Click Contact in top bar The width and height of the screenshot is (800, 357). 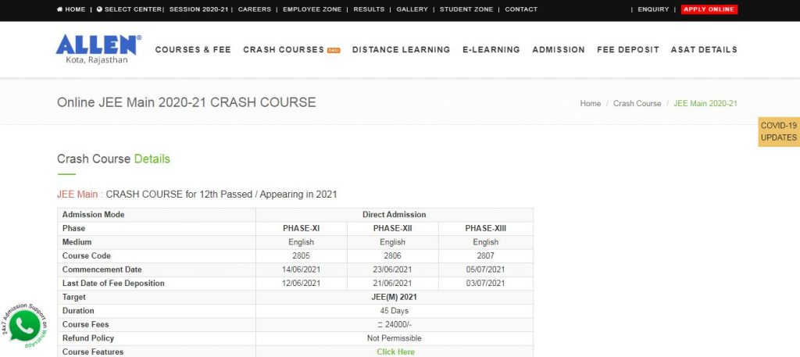coord(521,9)
